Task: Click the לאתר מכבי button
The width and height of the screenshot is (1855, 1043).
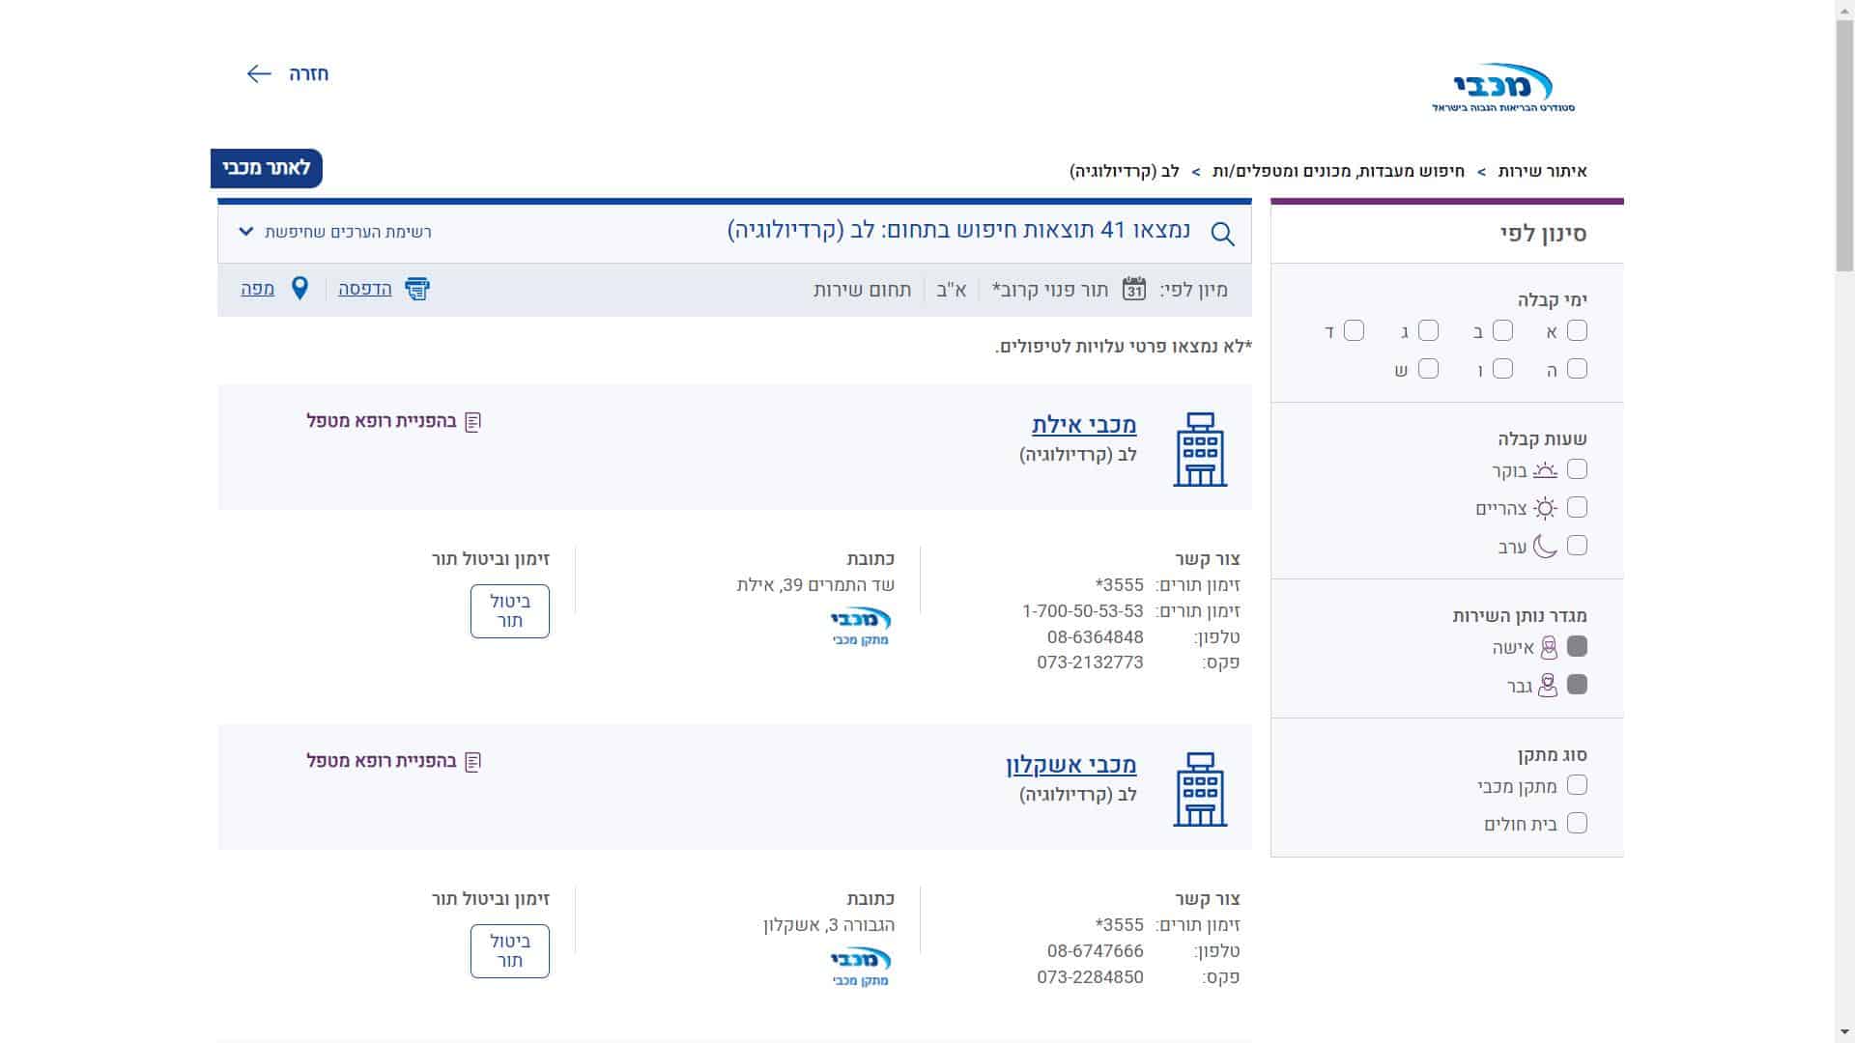Action: (x=267, y=168)
